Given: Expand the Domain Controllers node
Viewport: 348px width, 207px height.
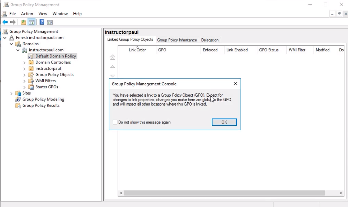Looking at the screenshot, I should click(25, 63).
